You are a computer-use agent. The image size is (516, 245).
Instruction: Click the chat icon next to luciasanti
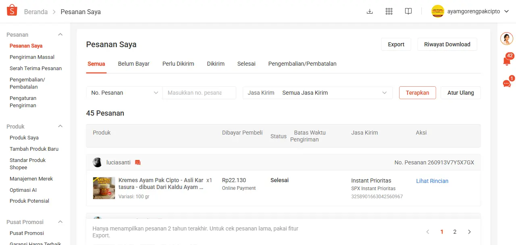click(x=138, y=162)
